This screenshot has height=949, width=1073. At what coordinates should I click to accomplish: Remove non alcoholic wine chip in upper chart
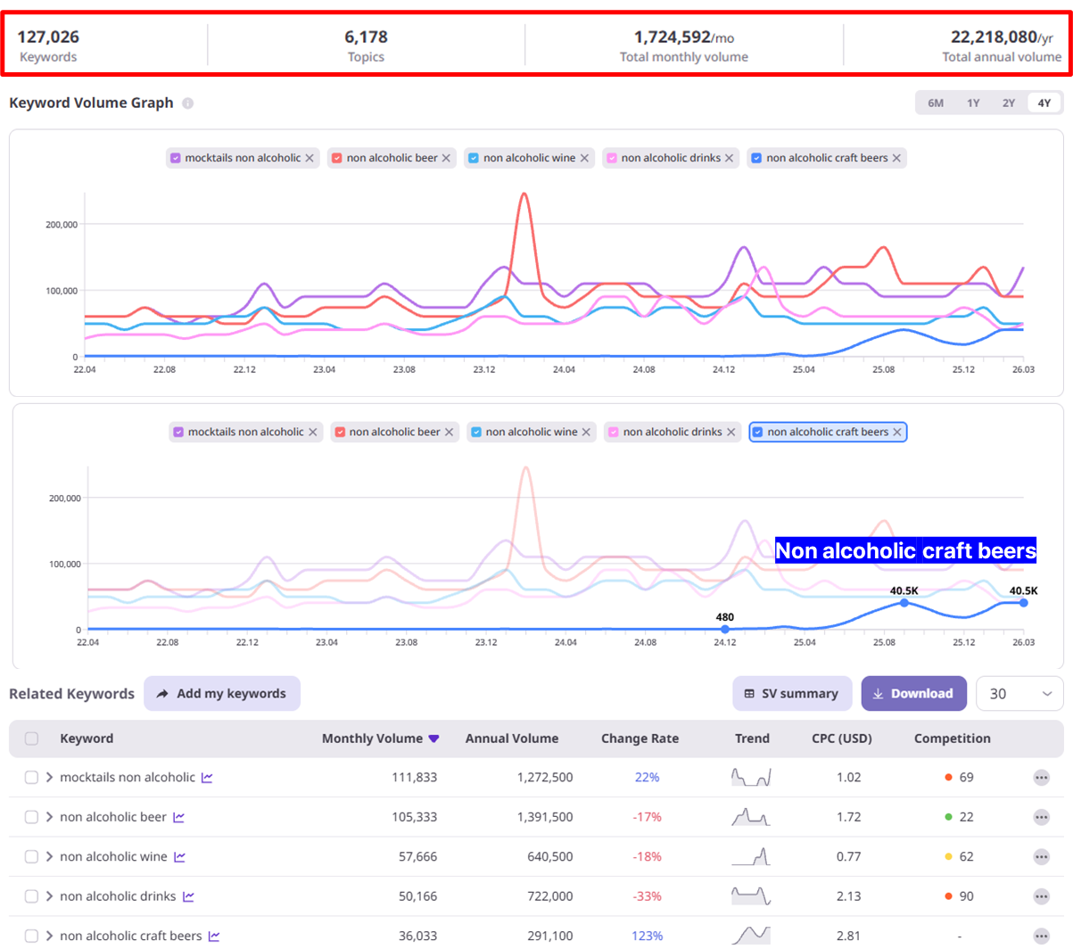(584, 158)
